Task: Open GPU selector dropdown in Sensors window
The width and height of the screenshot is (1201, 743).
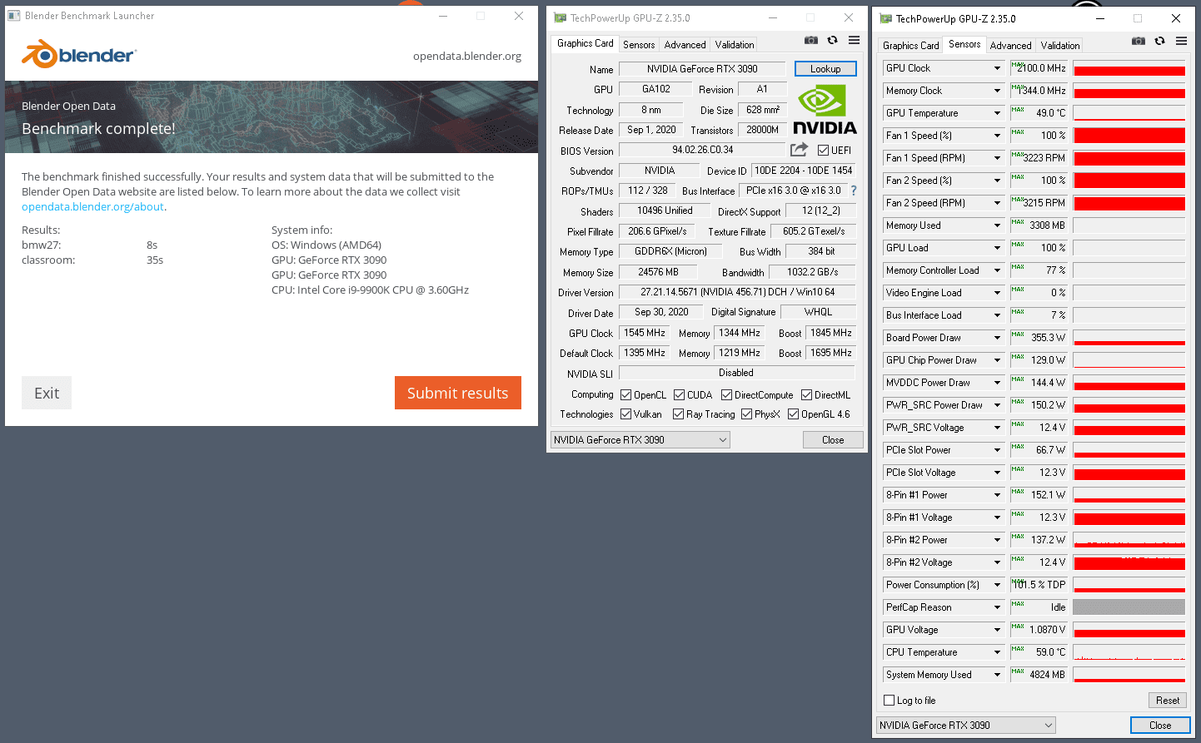Action: (965, 726)
